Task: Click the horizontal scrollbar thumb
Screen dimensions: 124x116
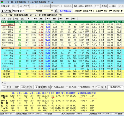Action: [5, 83]
